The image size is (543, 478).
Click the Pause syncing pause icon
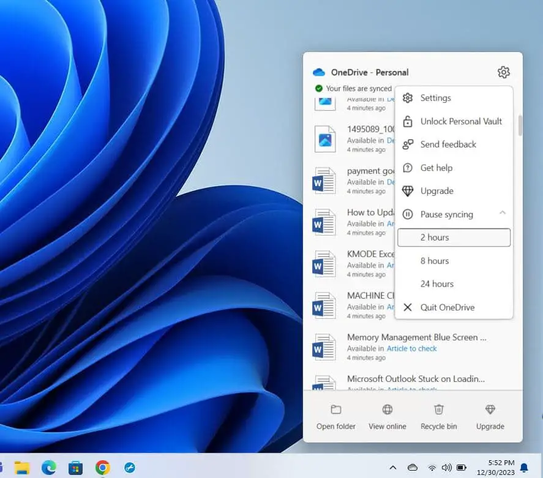pos(408,214)
